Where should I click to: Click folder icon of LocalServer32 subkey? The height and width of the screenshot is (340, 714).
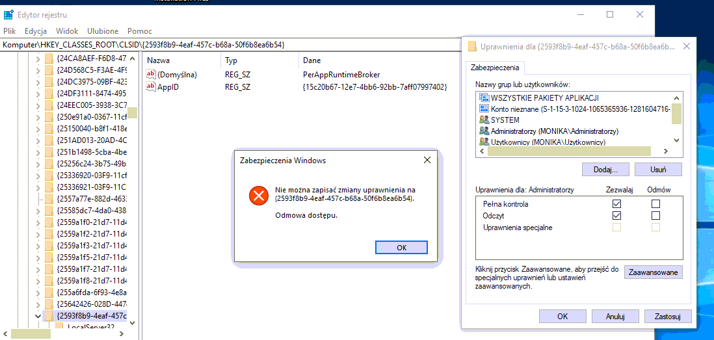(59, 327)
